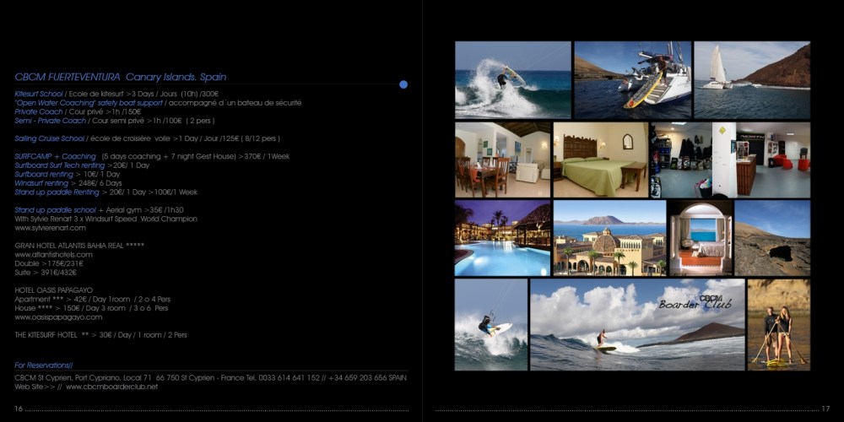Image resolution: width=844 pixels, height=422 pixels.
Task: Click the Sailing Cruise School text
Action: tap(50, 138)
